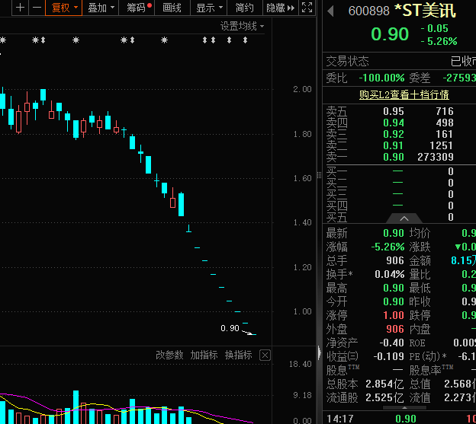Viewport: 476px width, 424px height.
Task: Open 设置均线 moving average settings
Action: point(242,26)
